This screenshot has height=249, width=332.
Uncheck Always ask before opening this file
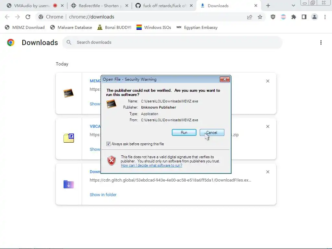pyautogui.click(x=108, y=144)
